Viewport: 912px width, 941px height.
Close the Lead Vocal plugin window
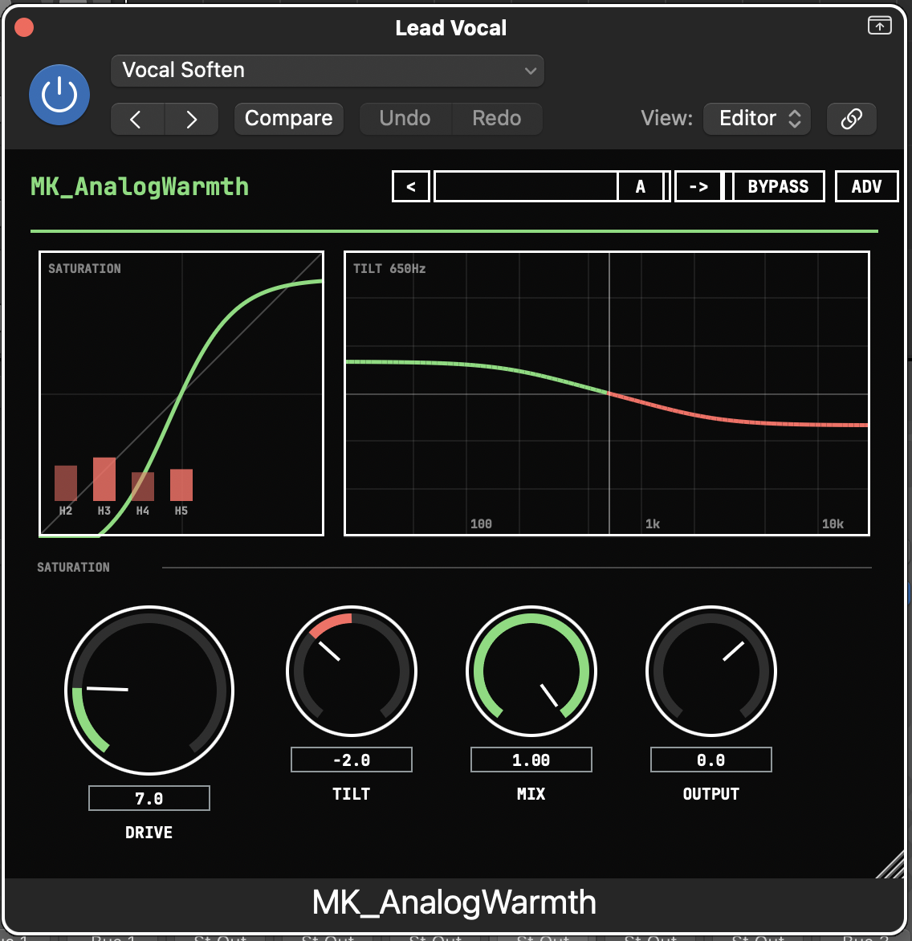[x=24, y=27]
